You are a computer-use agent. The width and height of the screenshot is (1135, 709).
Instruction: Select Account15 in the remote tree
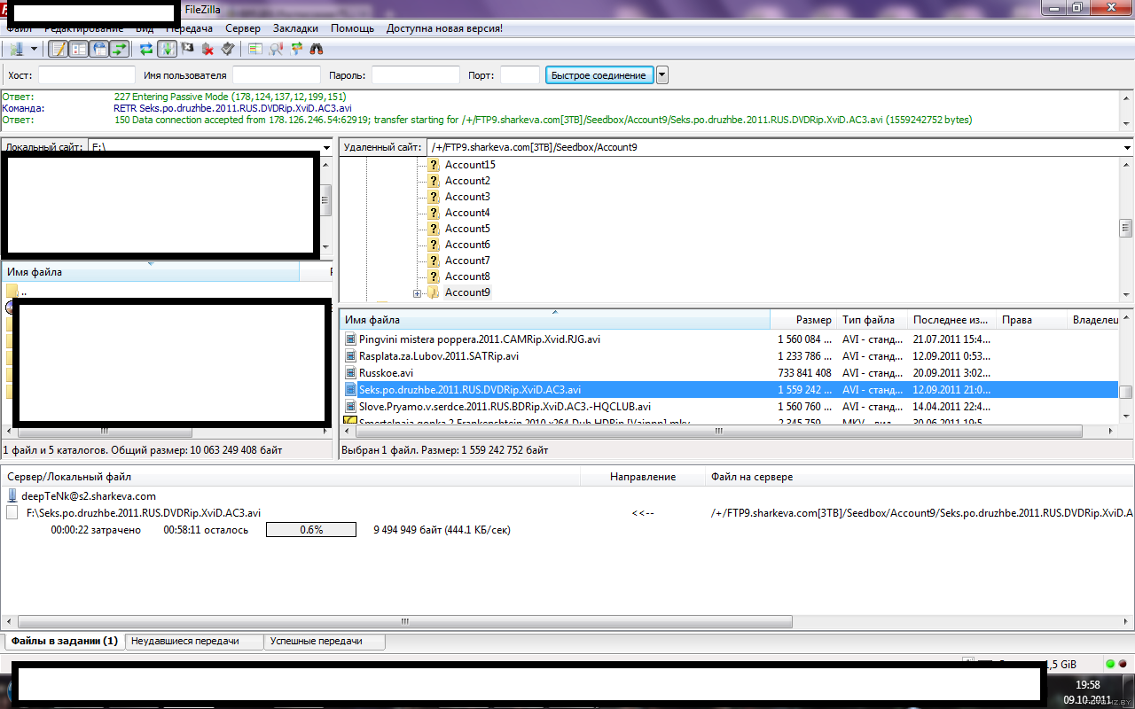coord(470,165)
